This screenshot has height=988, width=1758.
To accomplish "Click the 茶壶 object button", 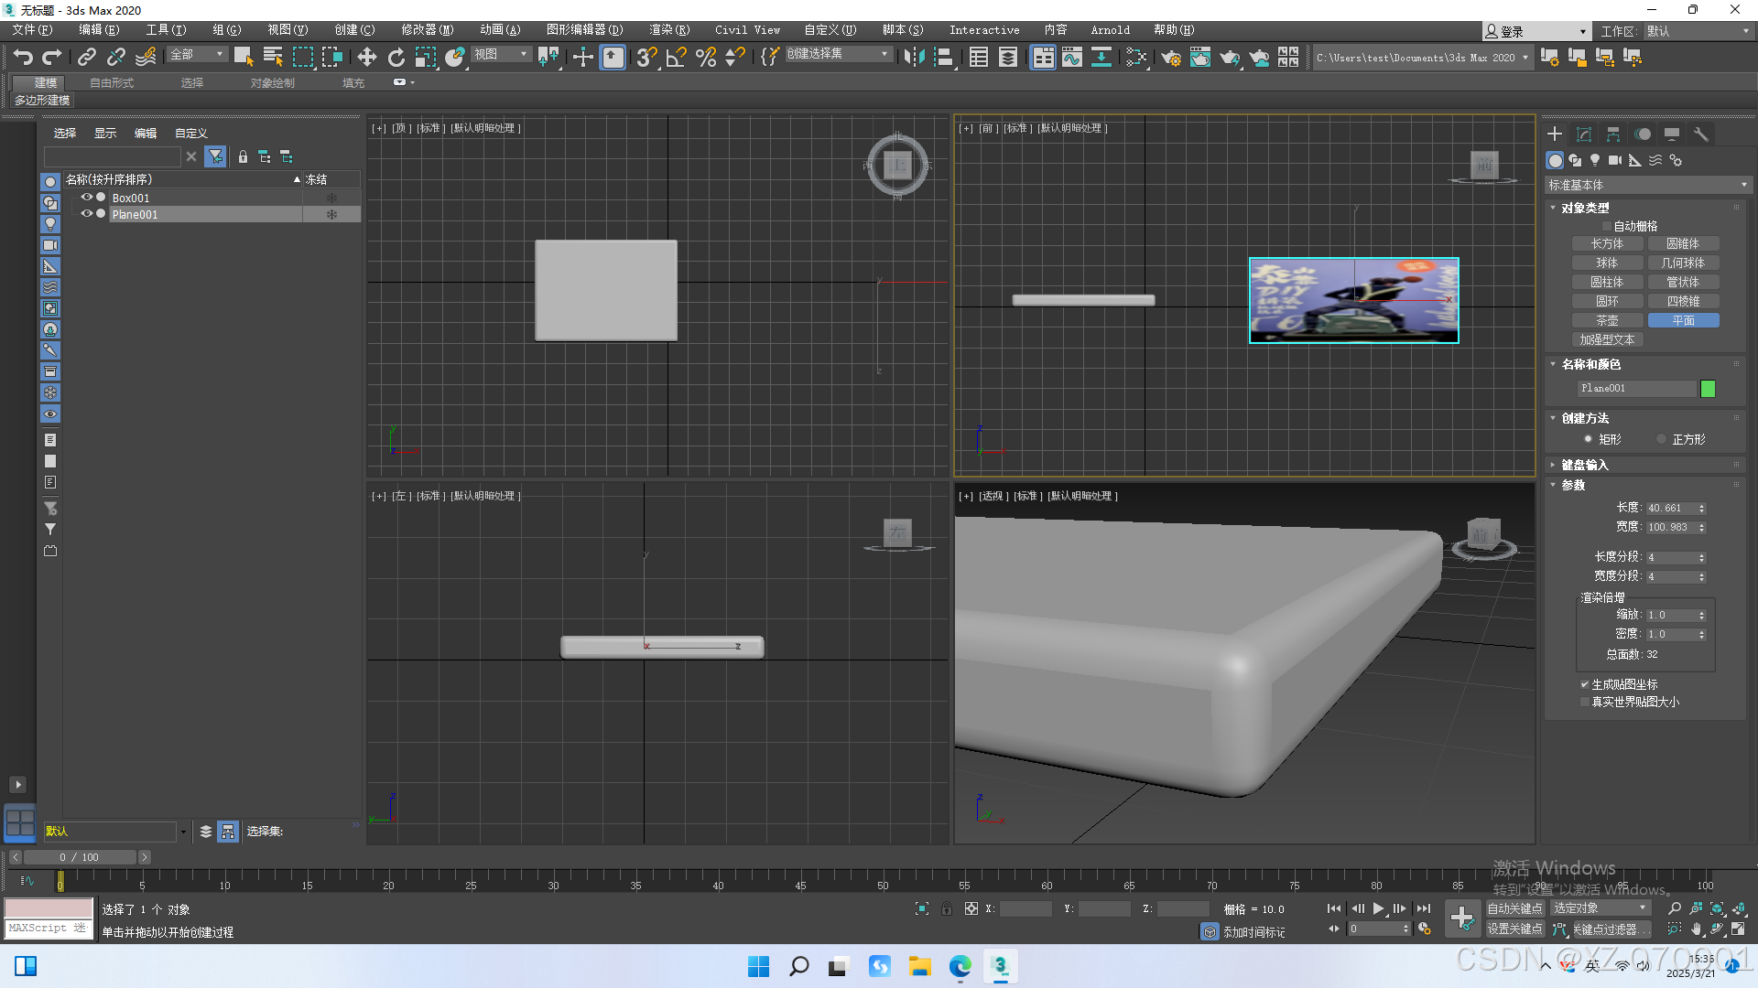I will [x=1607, y=320].
